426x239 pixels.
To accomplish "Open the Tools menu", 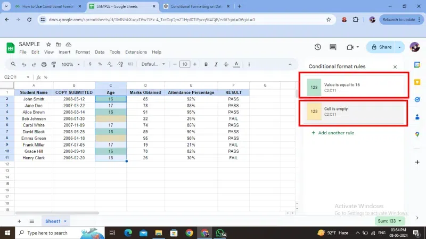I will click(x=114, y=52).
